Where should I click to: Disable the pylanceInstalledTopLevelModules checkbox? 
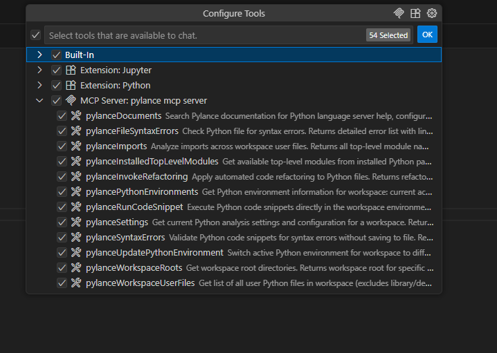click(x=62, y=162)
